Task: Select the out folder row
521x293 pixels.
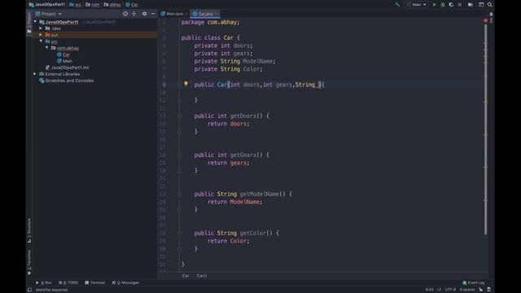Action: pos(94,34)
